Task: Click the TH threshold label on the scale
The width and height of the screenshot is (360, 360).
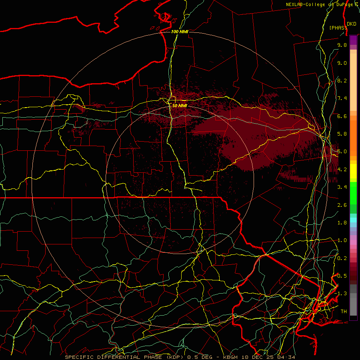Action: point(344,312)
